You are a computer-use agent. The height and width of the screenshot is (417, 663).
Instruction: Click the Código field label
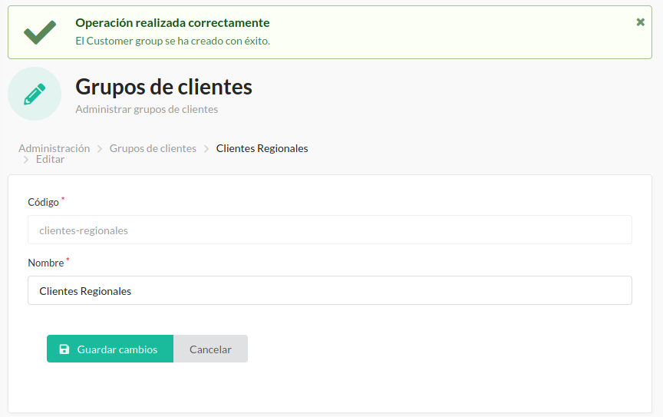point(43,203)
